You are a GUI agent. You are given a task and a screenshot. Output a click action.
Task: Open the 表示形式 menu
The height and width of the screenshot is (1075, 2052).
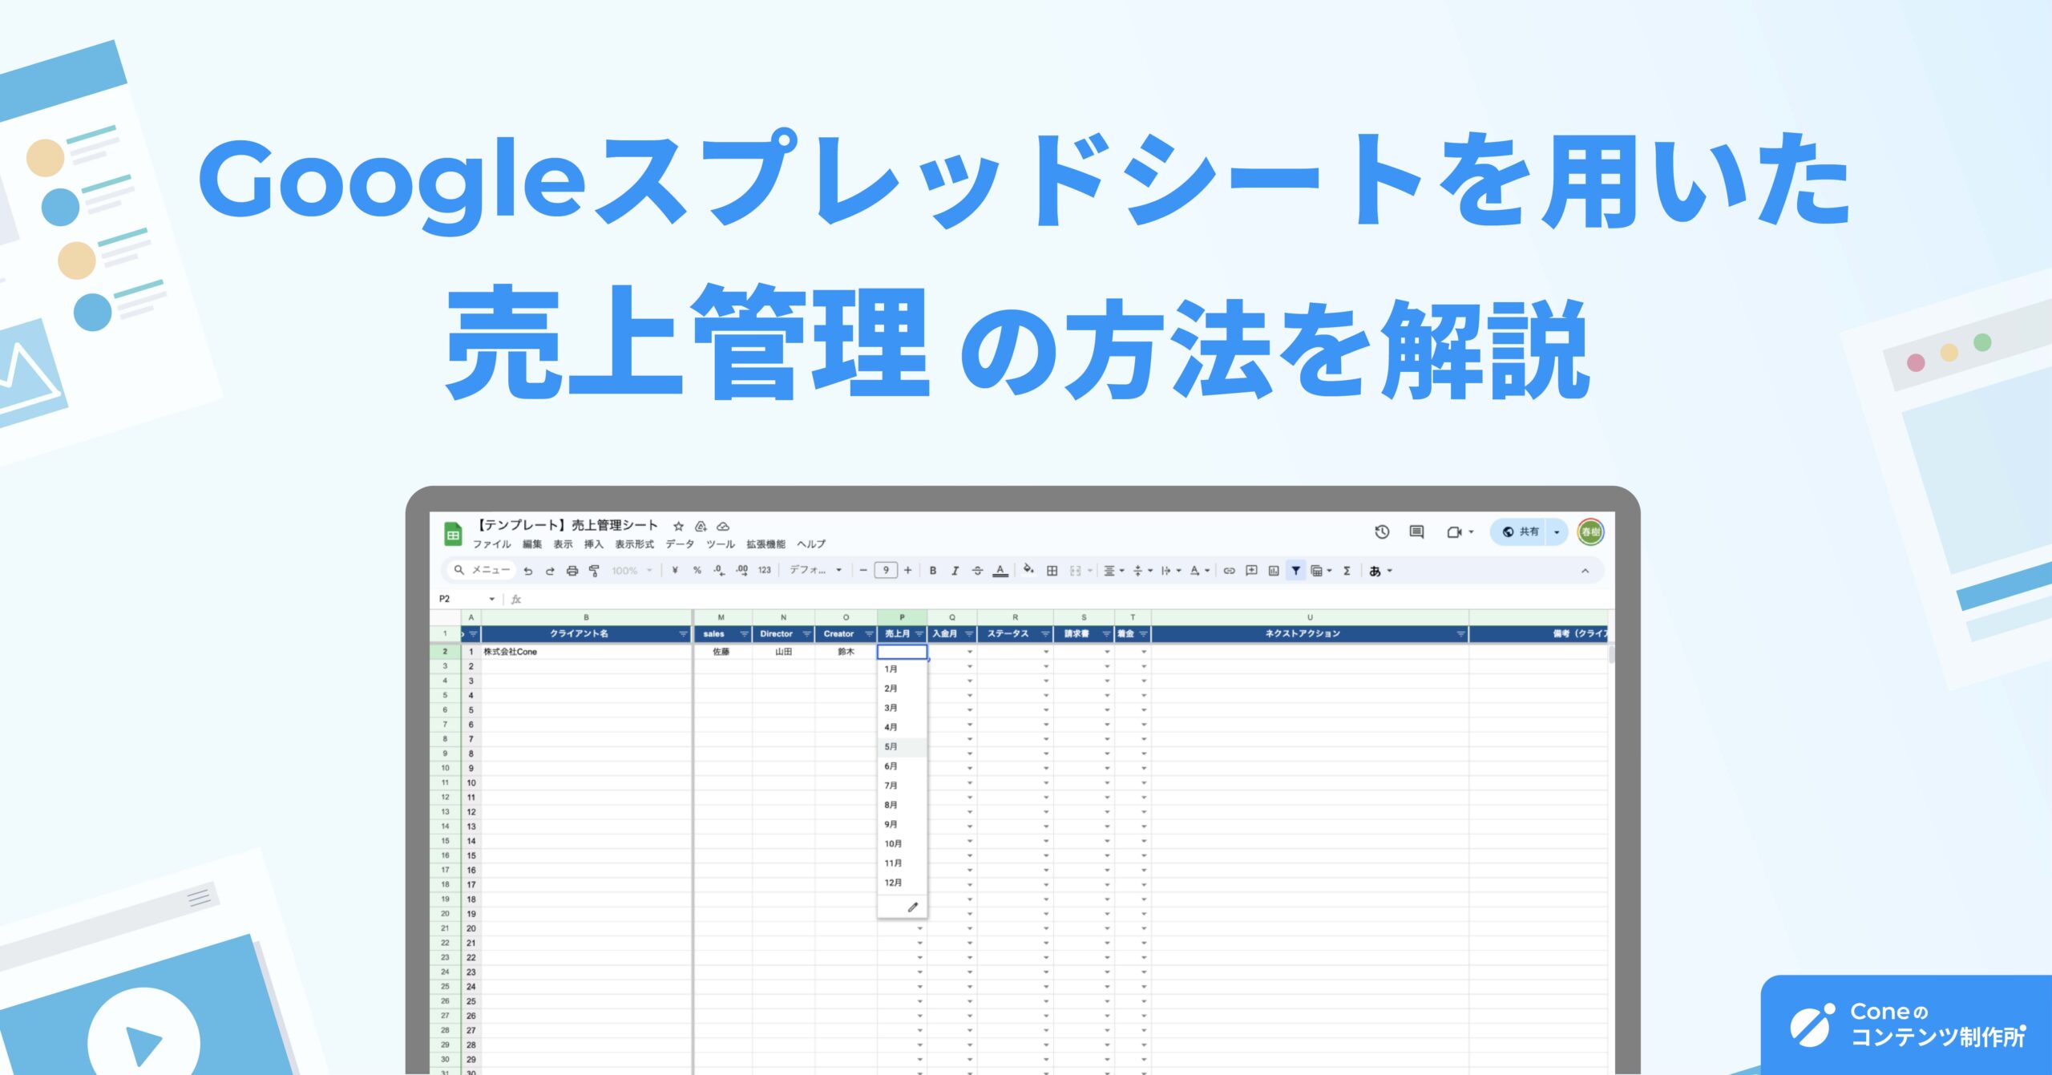[x=634, y=544]
